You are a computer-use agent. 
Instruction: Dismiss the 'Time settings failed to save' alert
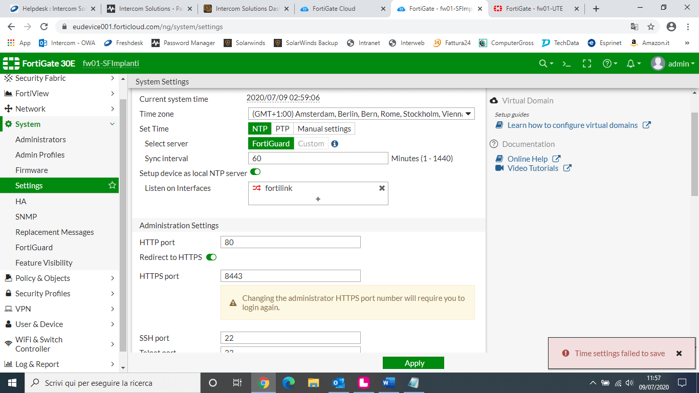[679, 353]
